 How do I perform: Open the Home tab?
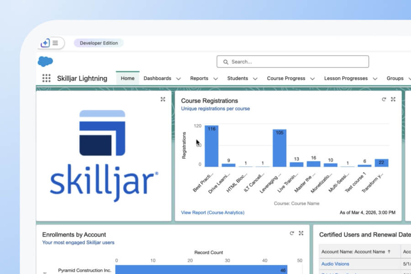[128, 78]
